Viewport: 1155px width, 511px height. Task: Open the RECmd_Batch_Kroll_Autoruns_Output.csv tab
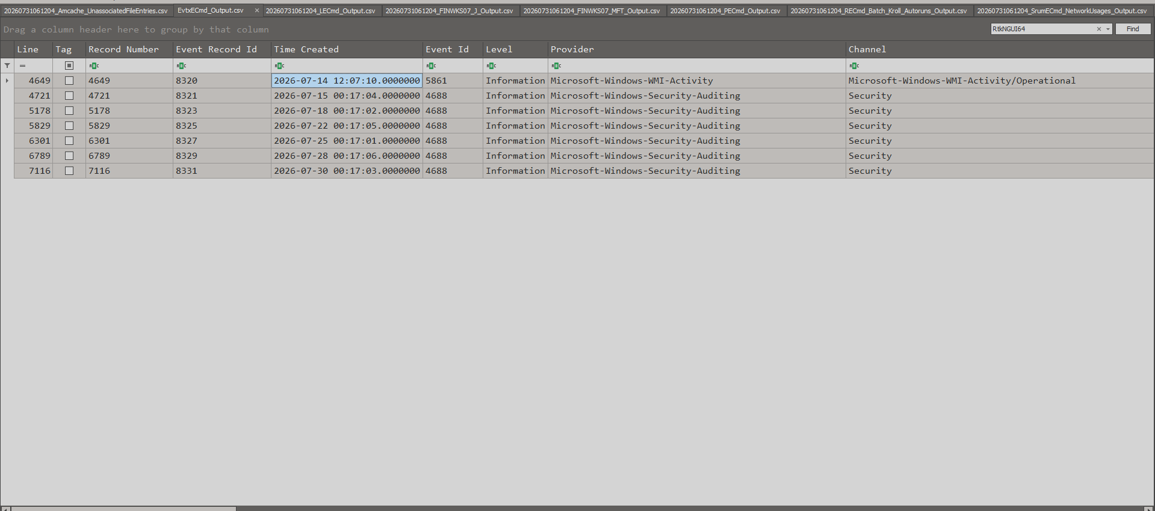pos(879,11)
